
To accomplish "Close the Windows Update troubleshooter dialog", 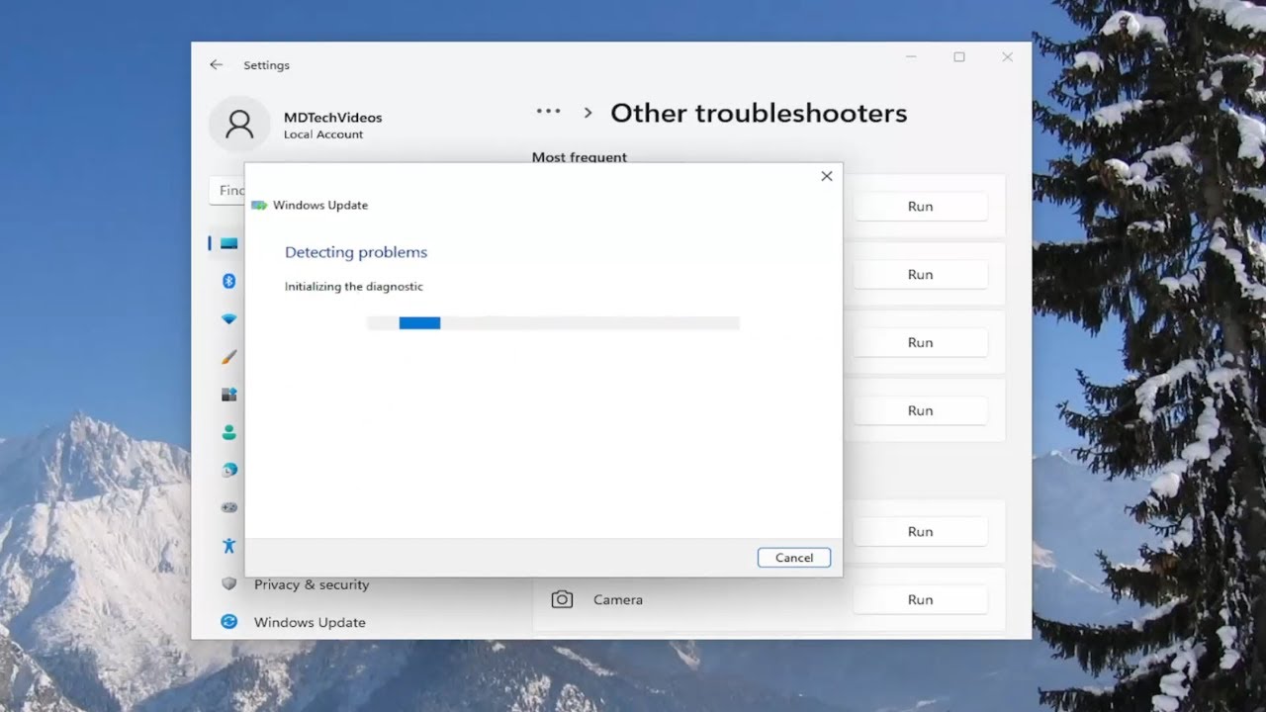I will [x=827, y=176].
